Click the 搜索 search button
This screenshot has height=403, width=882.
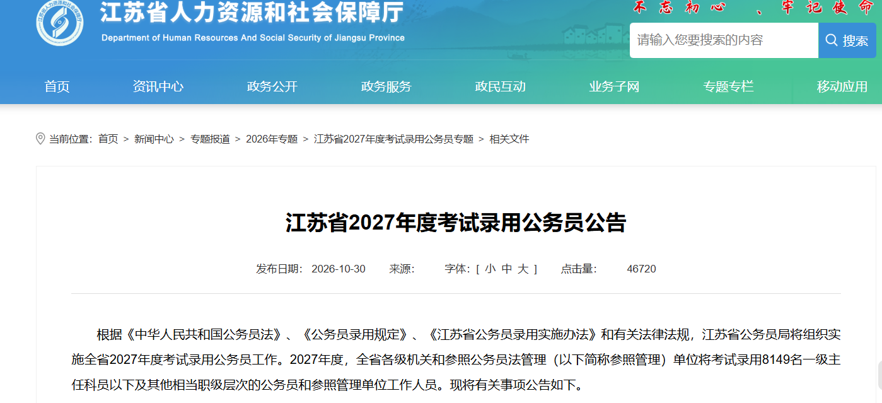coord(847,40)
